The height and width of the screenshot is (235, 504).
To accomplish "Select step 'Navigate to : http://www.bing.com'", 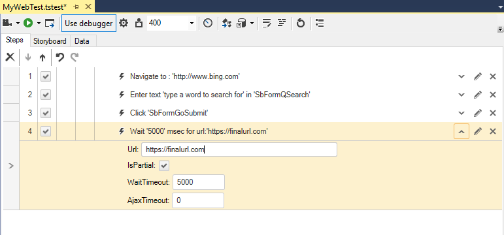I will 185,76.
